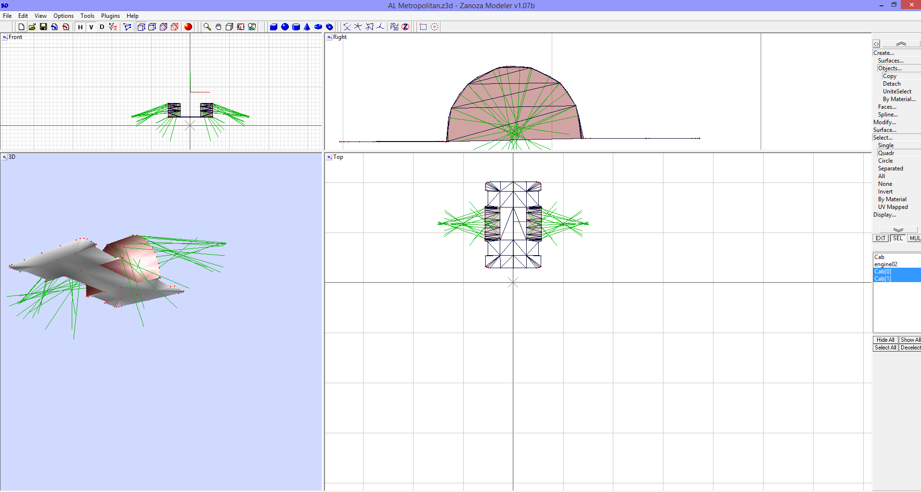Click the rectangular selection region icon
Viewport: 921px width, 492px height.
coord(422,27)
